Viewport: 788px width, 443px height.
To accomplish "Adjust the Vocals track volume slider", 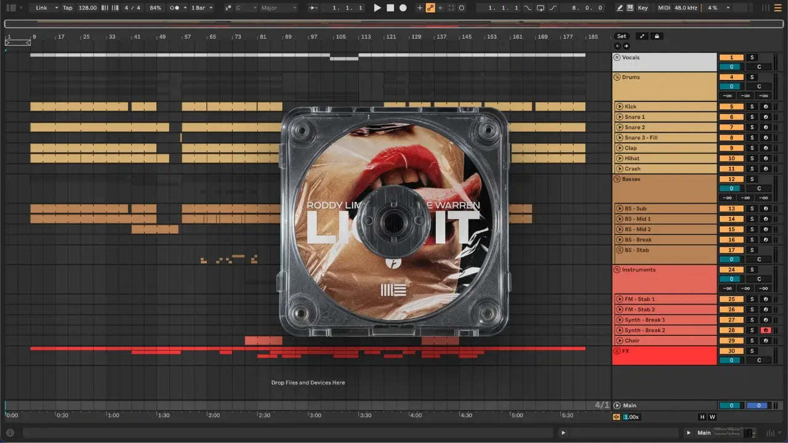I will [731, 67].
